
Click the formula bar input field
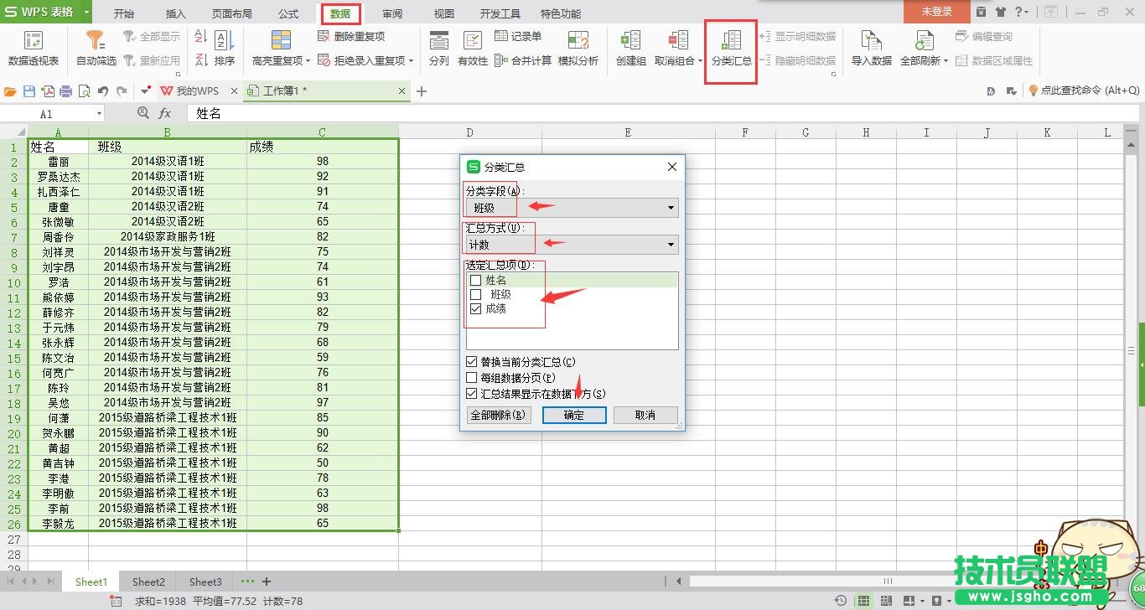pyautogui.click(x=587, y=113)
